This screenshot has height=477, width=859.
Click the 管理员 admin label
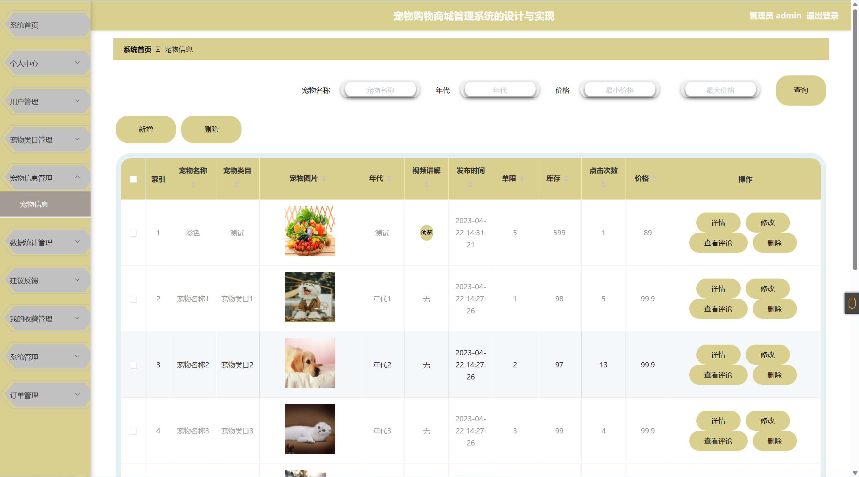tap(775, 16)
